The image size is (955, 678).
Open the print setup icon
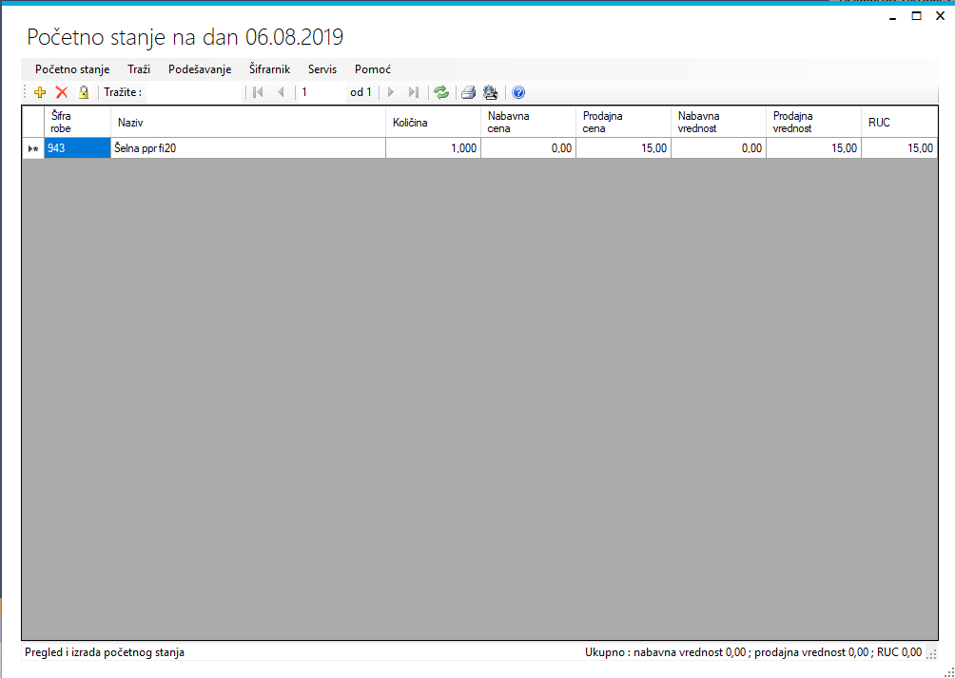pos(490,92)
